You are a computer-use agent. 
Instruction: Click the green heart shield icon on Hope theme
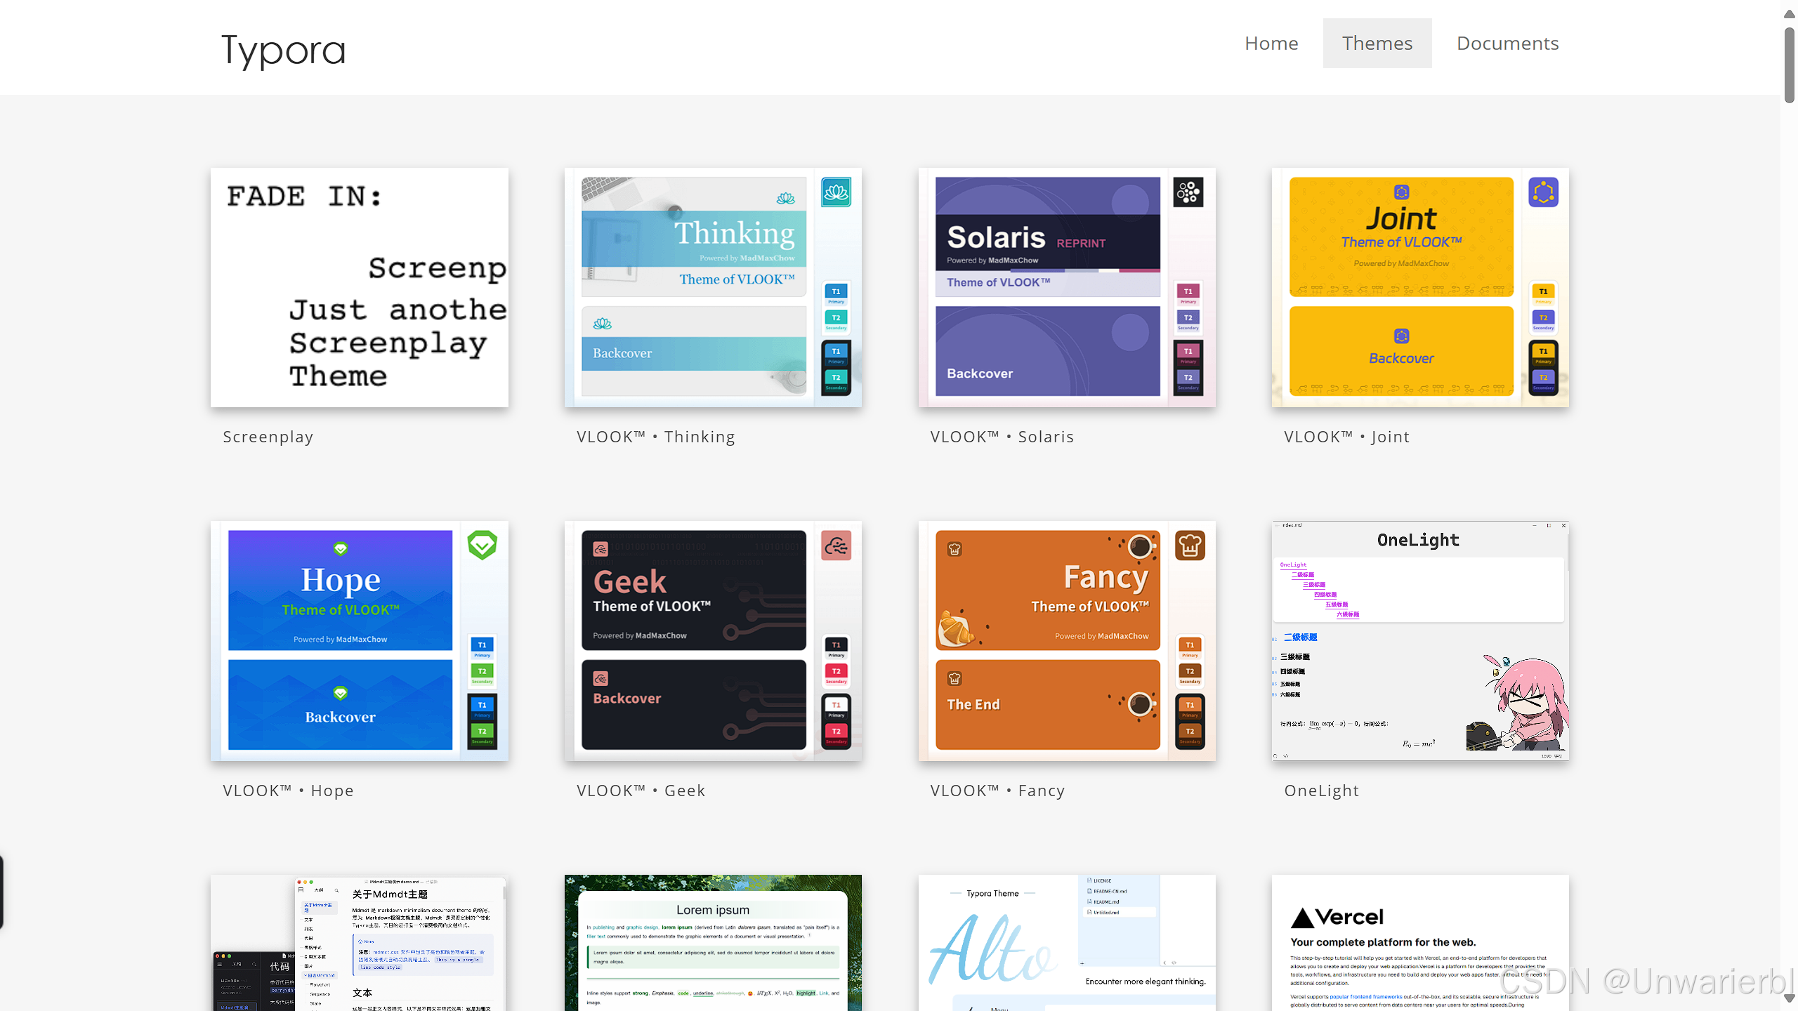(x=483, y=546)
